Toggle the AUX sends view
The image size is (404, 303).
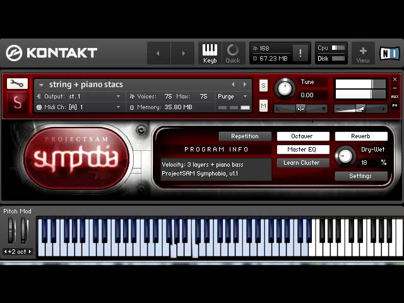pos(395,97)
